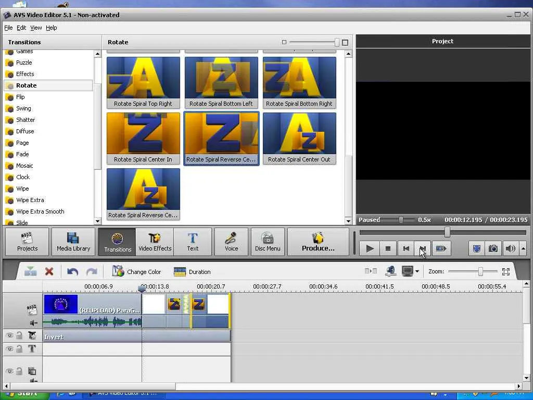Open the File menu
The height and width of the screenshot is (400, 533).
(8, 28)
